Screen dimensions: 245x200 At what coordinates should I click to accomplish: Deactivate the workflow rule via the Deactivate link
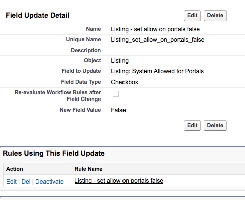(x=49, y=182)
